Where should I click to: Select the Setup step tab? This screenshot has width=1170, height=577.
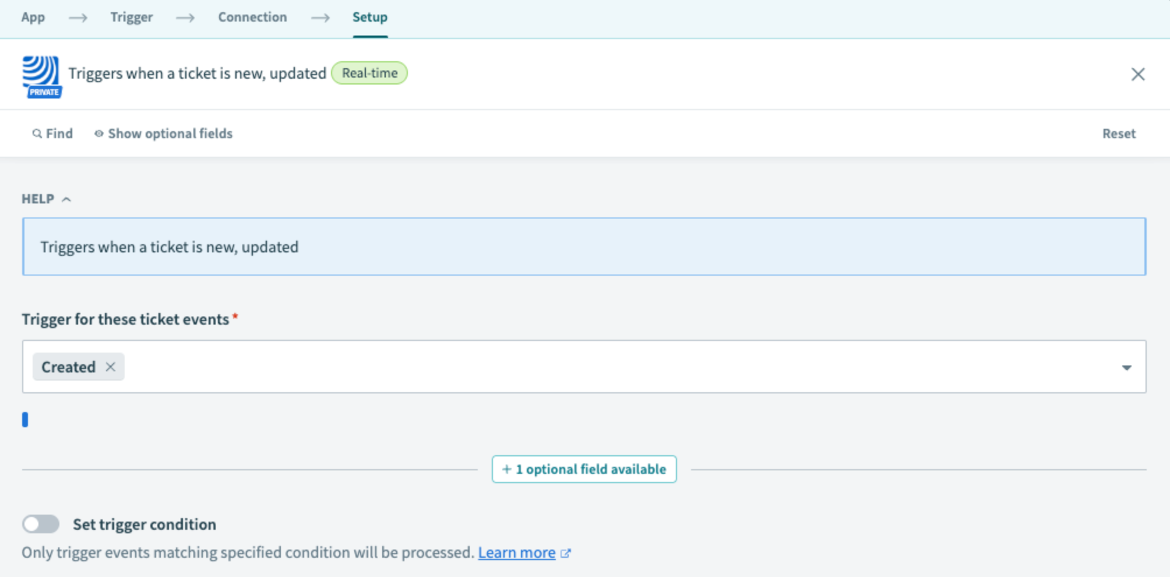370,17
